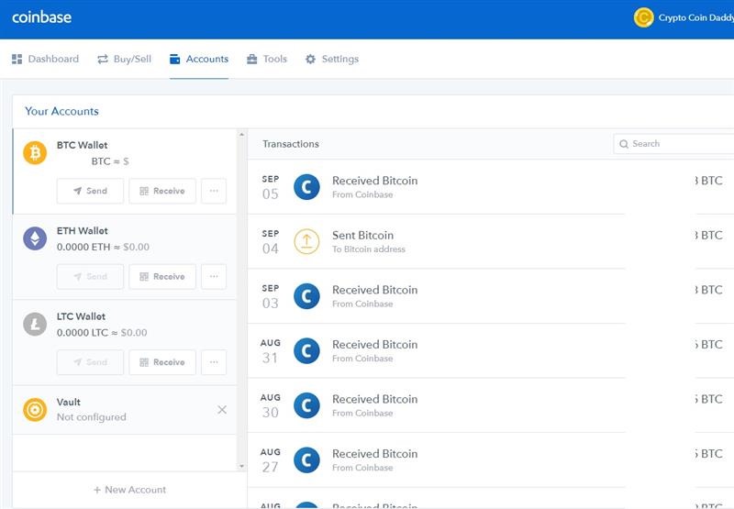The image size is (734, 509).
Task: Click the Dashboard grid icon
Action: pyautogui.click(x=17, y=59)
